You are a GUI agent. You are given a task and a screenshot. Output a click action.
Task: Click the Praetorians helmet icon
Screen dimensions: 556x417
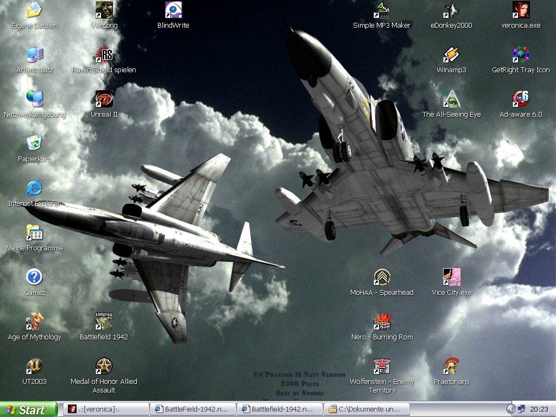[x=451, y=367]
